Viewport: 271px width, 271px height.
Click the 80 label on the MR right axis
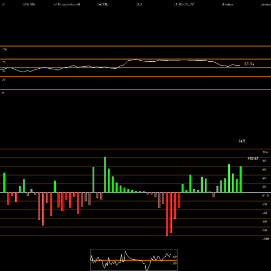click(x=264, y=161)
